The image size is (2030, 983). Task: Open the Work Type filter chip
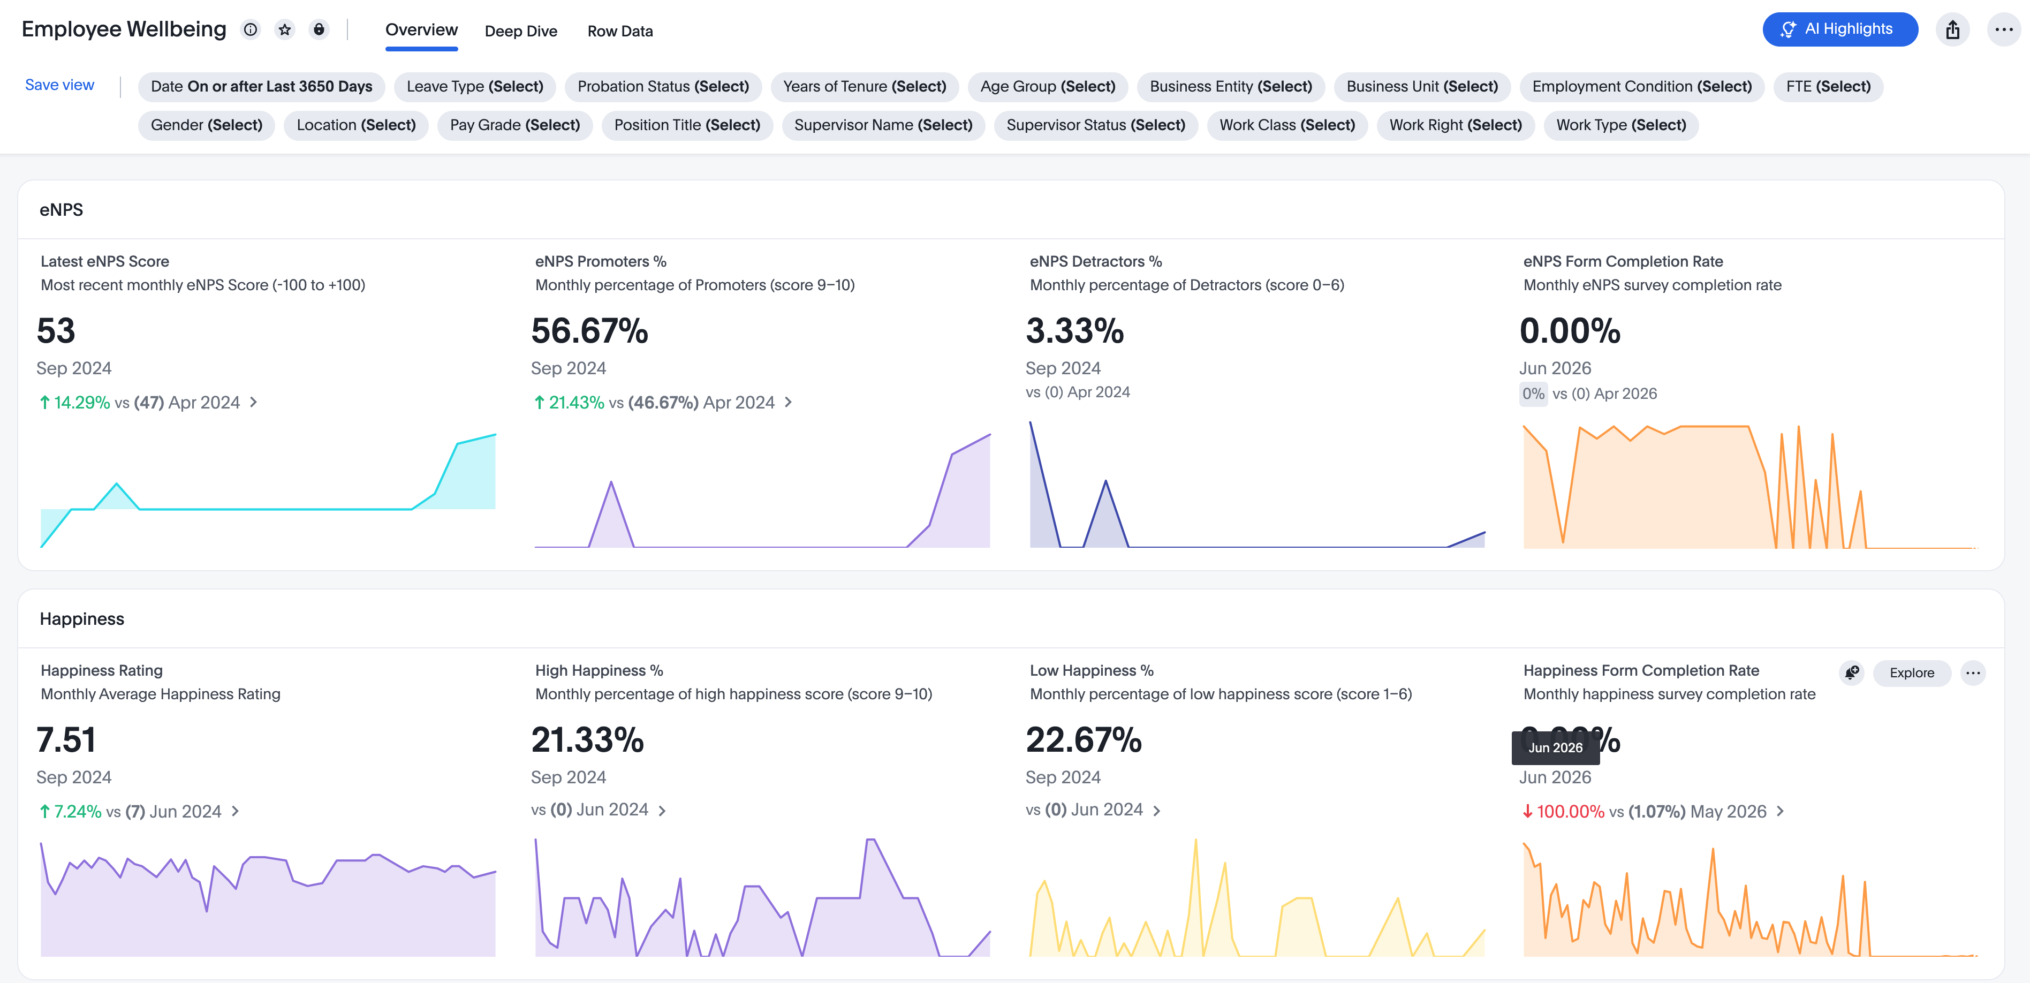click(x=1620, y=125)
